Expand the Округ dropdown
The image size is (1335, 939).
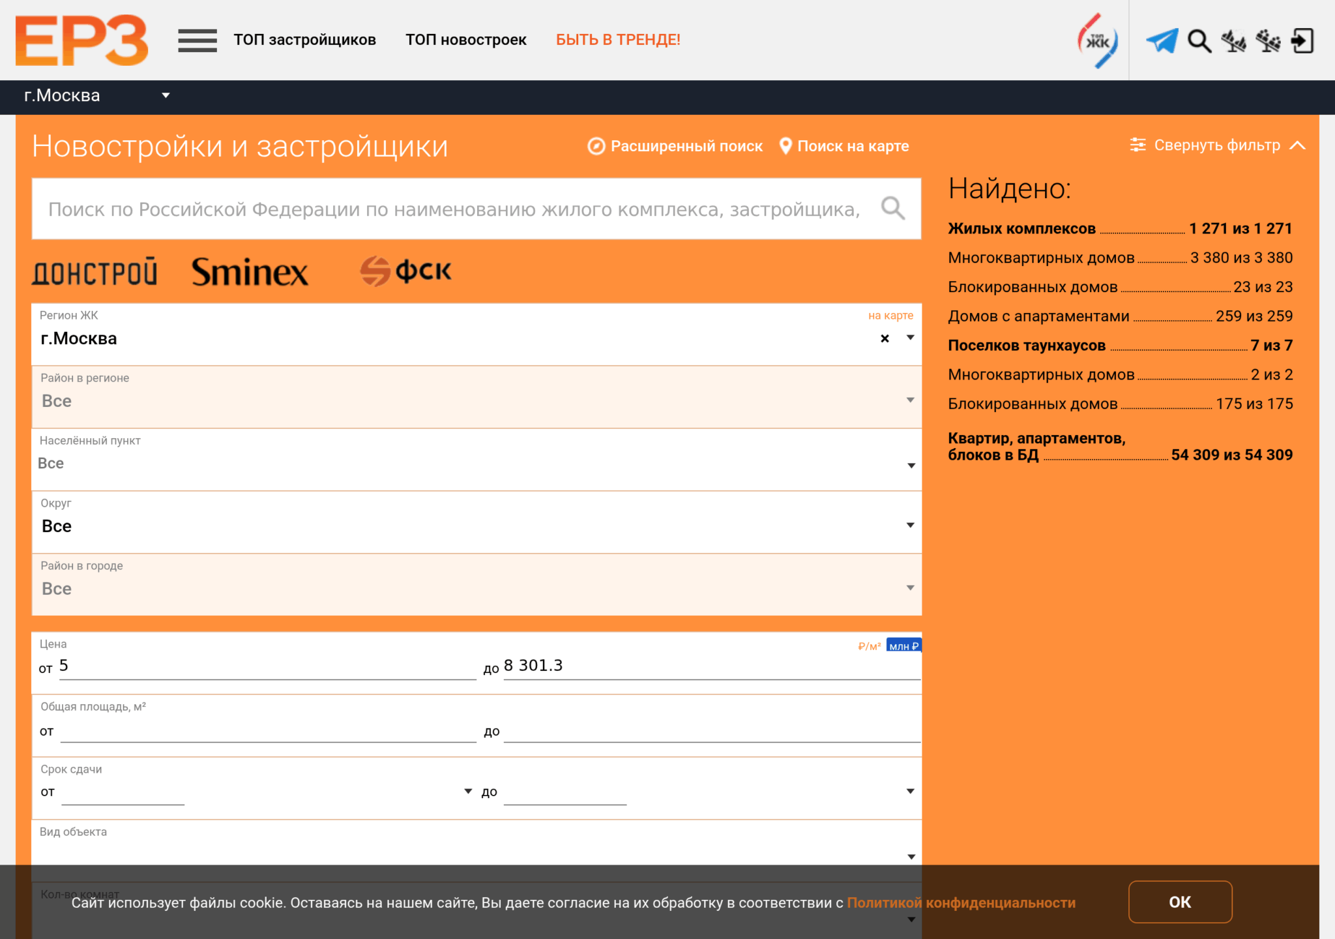(x=911, y=526)
